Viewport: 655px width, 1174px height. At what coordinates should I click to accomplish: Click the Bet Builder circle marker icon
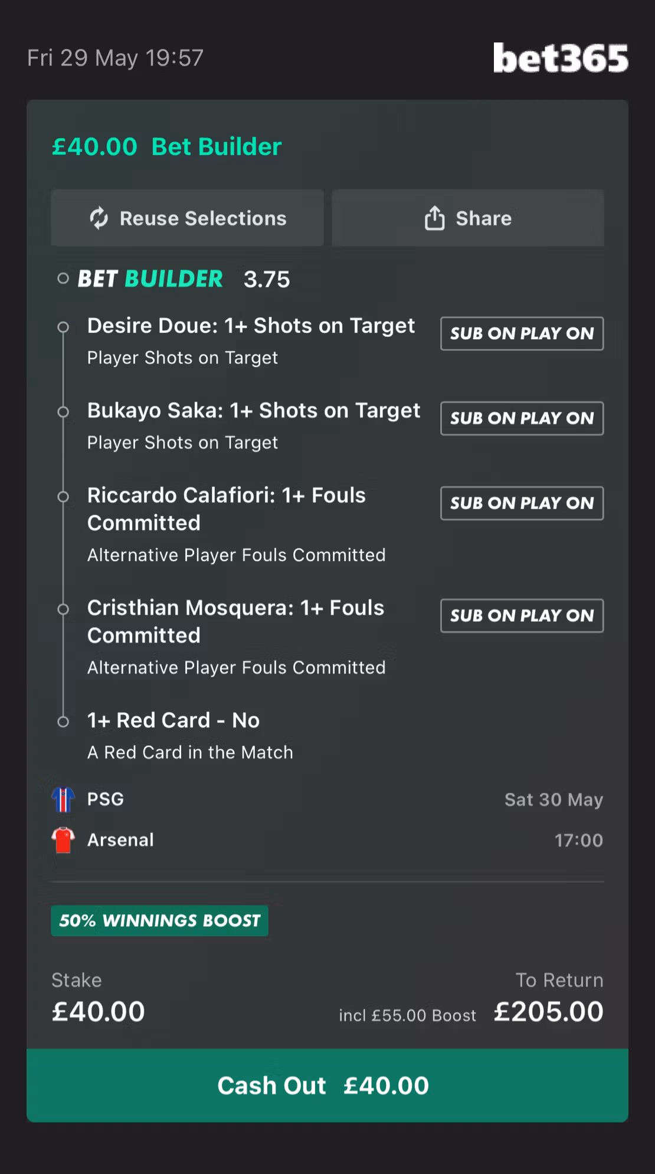(x=63, y=279)
